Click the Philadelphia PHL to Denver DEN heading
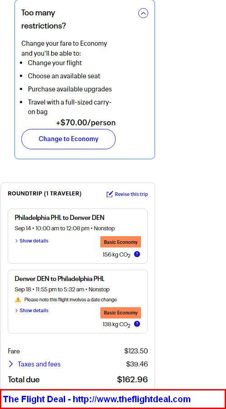 pos(59,218)
